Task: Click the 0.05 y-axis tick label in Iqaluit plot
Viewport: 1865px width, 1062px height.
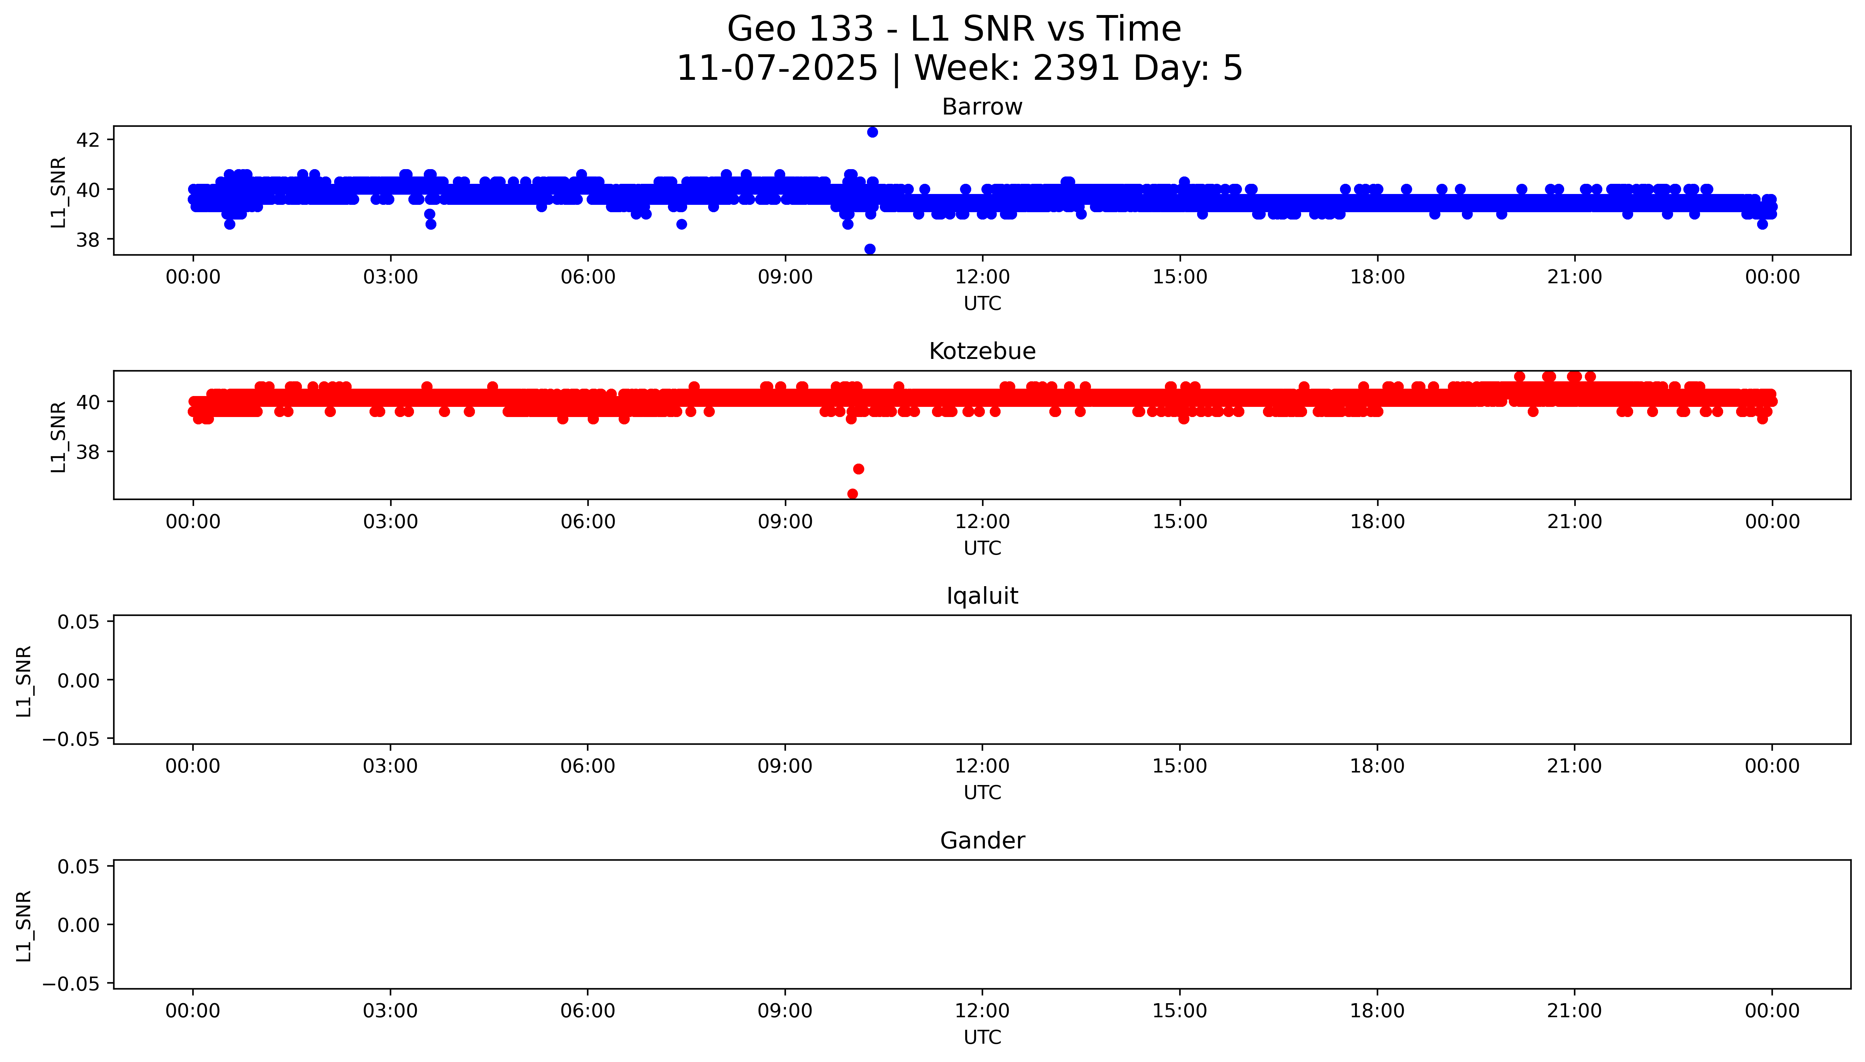Action: coord(78,622)
